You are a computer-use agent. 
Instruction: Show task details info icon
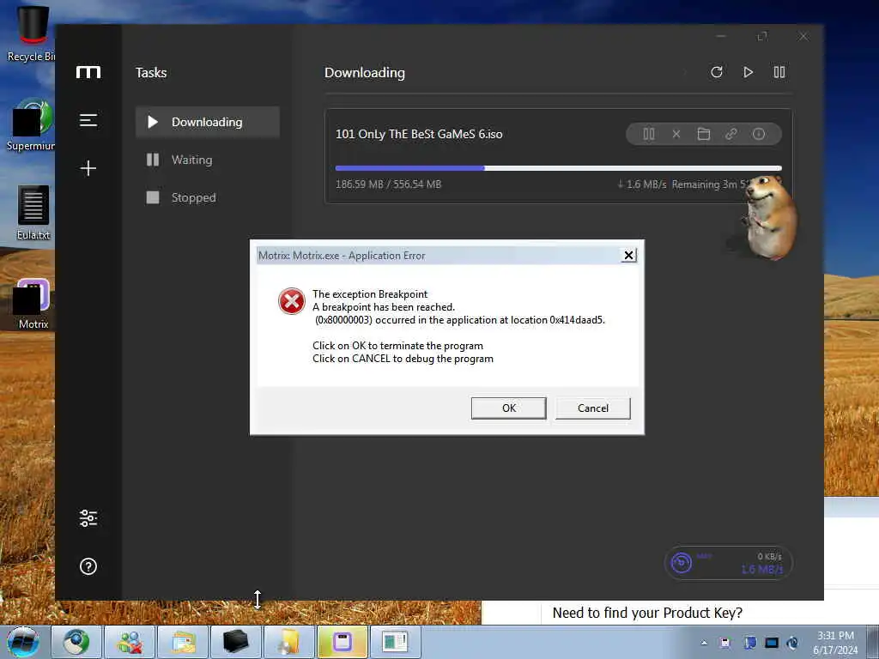coord(759,134)
